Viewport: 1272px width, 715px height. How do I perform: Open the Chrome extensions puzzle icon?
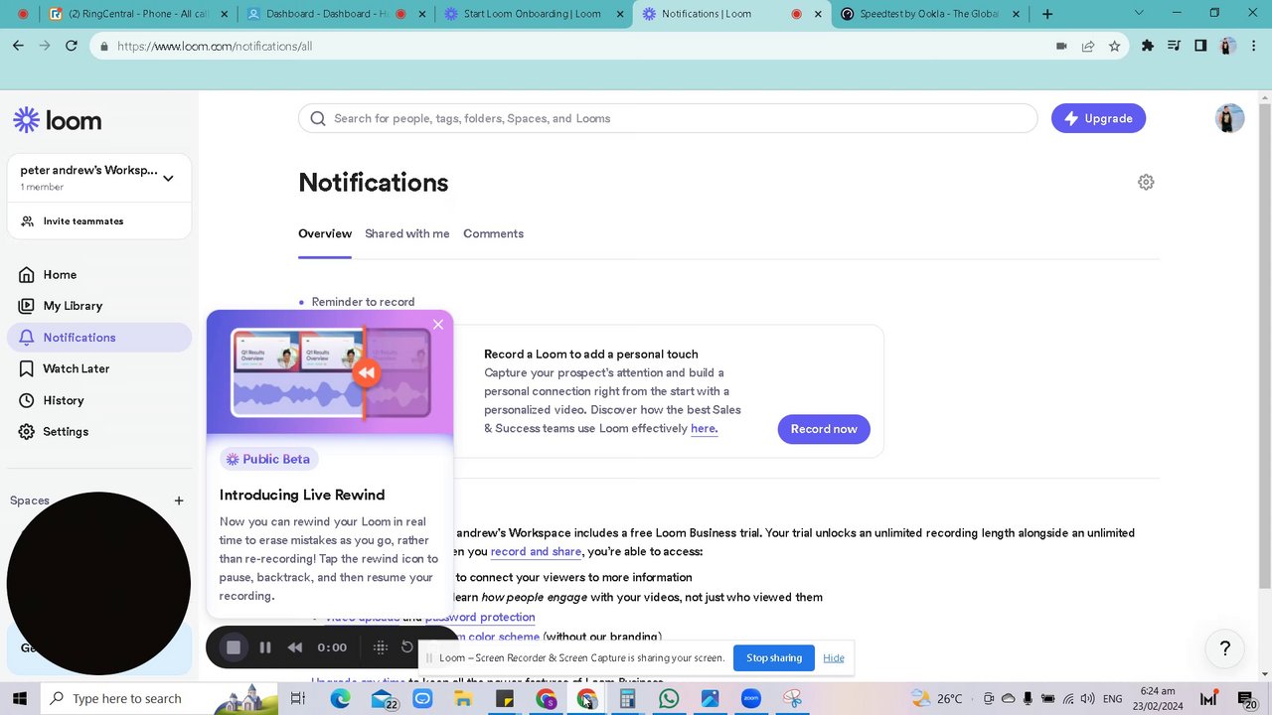(x=1148, y=46)
